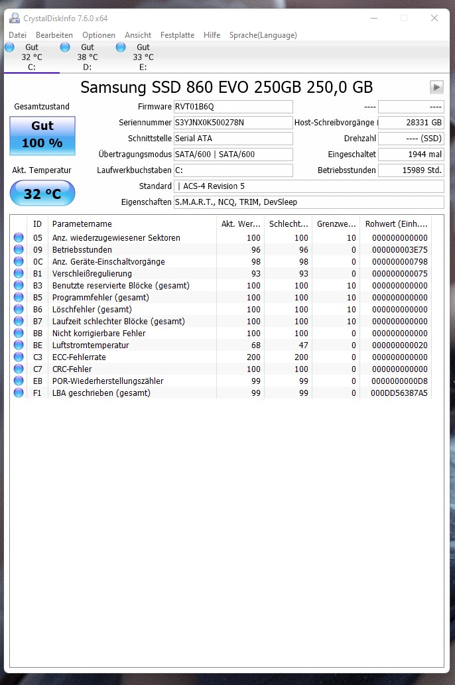The width and height of the screenshot is (455, 685).
Task: Open the Bearbeiten menu
Action: pos(54,35)
